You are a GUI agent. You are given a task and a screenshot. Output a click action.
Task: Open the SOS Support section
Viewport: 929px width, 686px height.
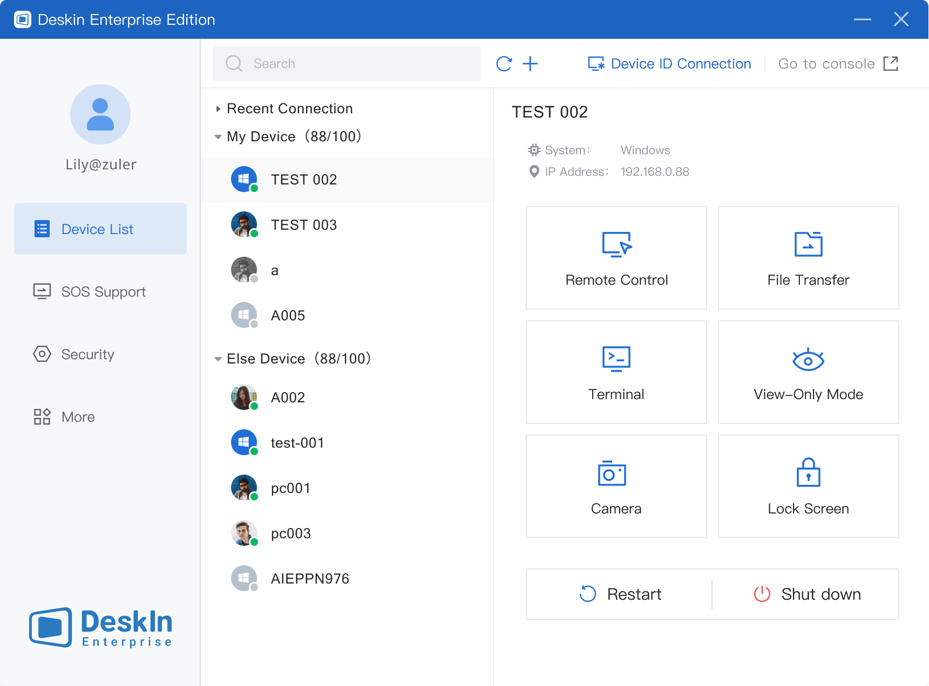(x=100, y=291)
